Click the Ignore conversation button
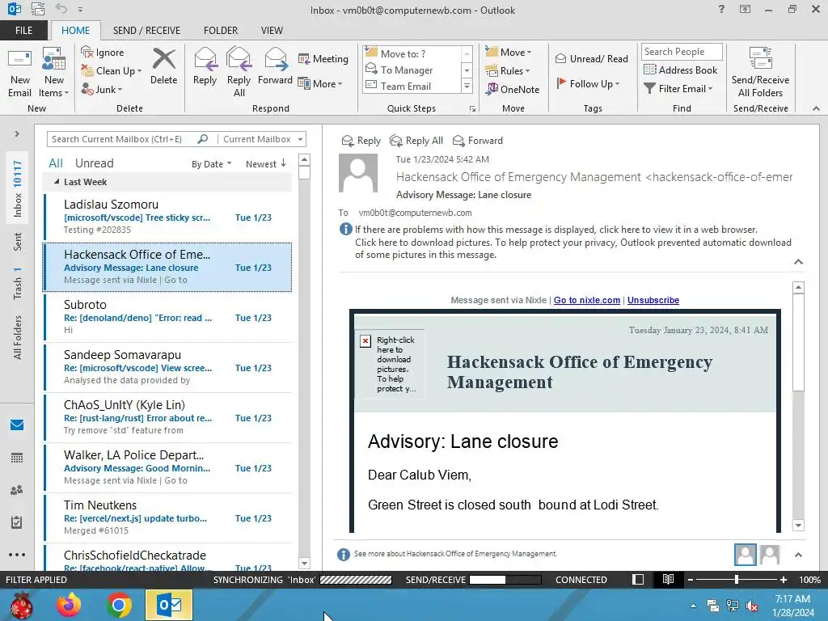The height and width of the screenshot is (621, 828). click(x=103, y=53)
